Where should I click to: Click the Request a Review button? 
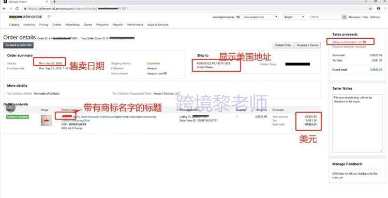click(x=308, y=45)
